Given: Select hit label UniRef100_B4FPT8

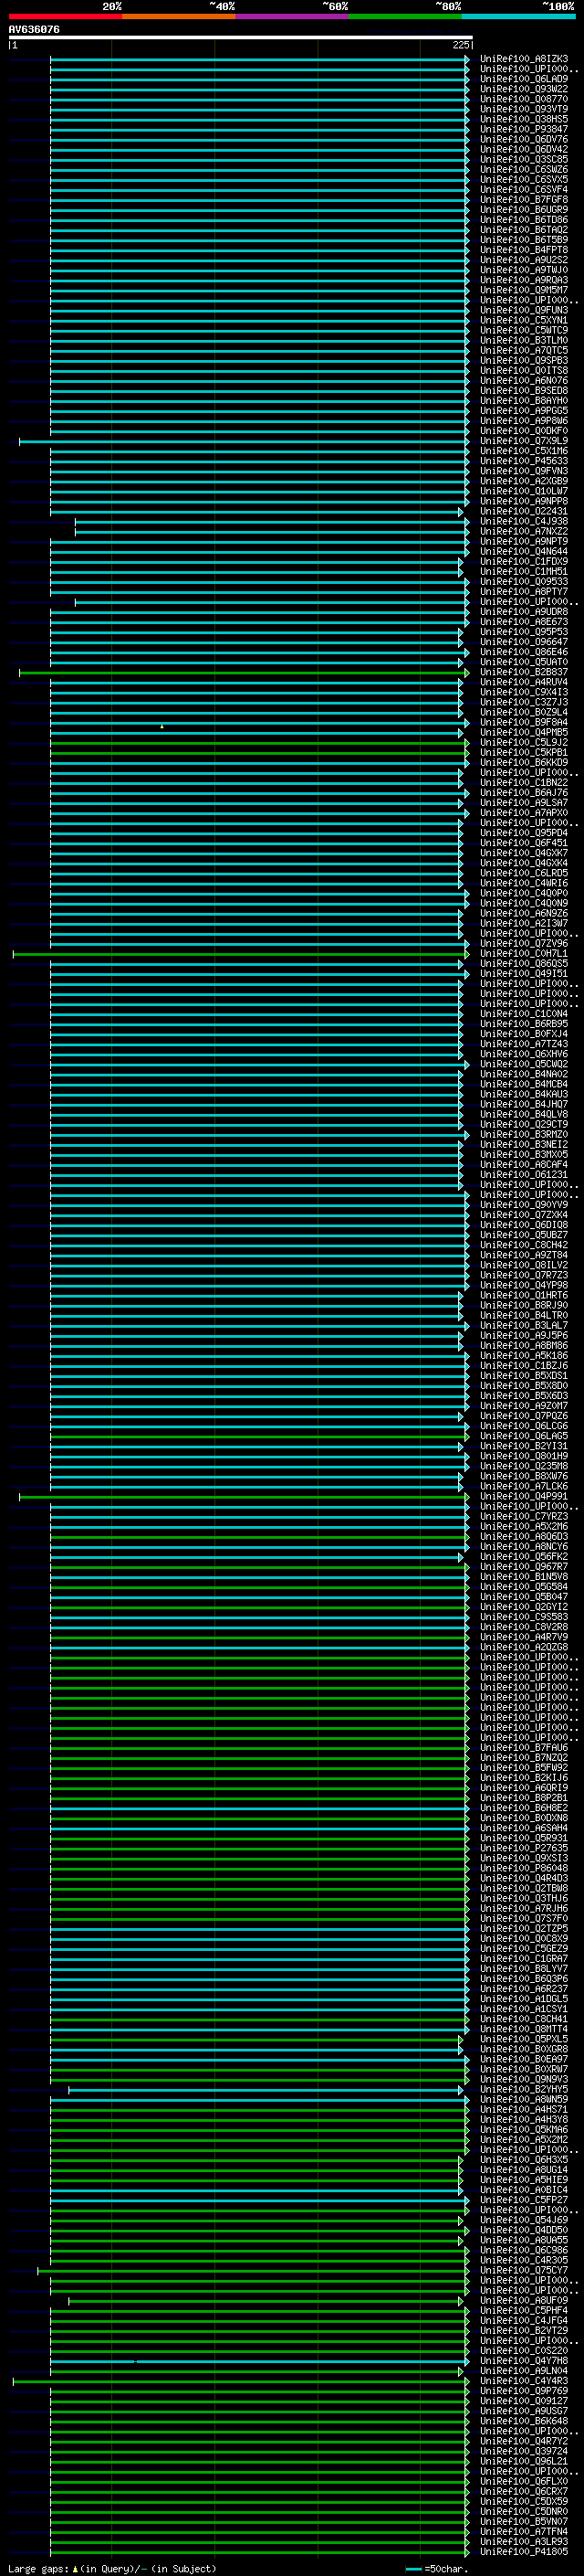Looking at the screenshot, I should [524, 250].
